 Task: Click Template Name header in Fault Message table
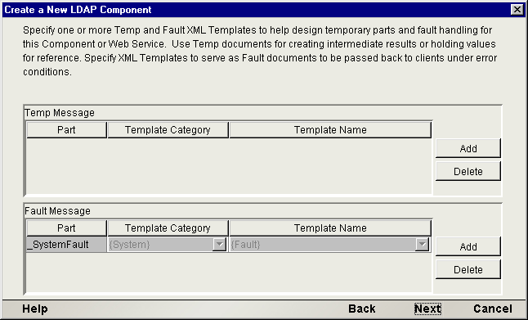click(x=330, y=228)
